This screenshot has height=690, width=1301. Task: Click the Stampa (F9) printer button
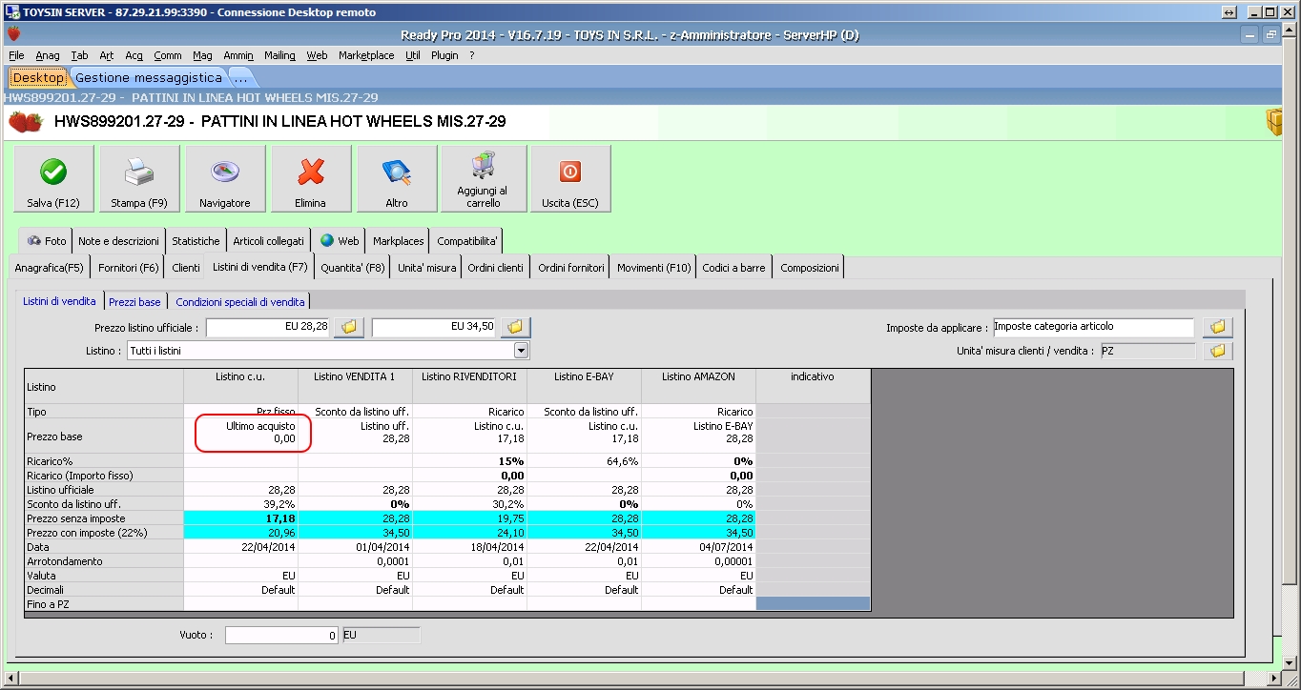(139, 178)
